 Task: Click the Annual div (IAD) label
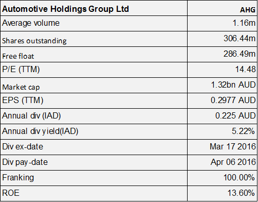[x=31, y=116]
